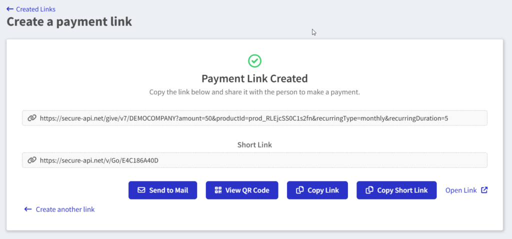Click the chain icon in the full payment link field
Screen dimensions: 512x239
31,118
